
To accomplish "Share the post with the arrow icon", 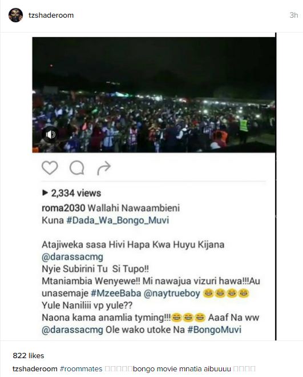I will (x=104, y=168).
